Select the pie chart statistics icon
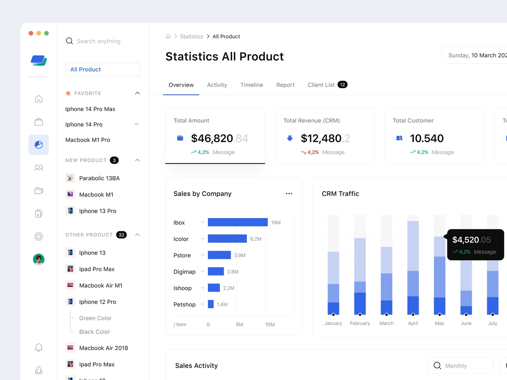The image size is (507, 380). point(38,145)
